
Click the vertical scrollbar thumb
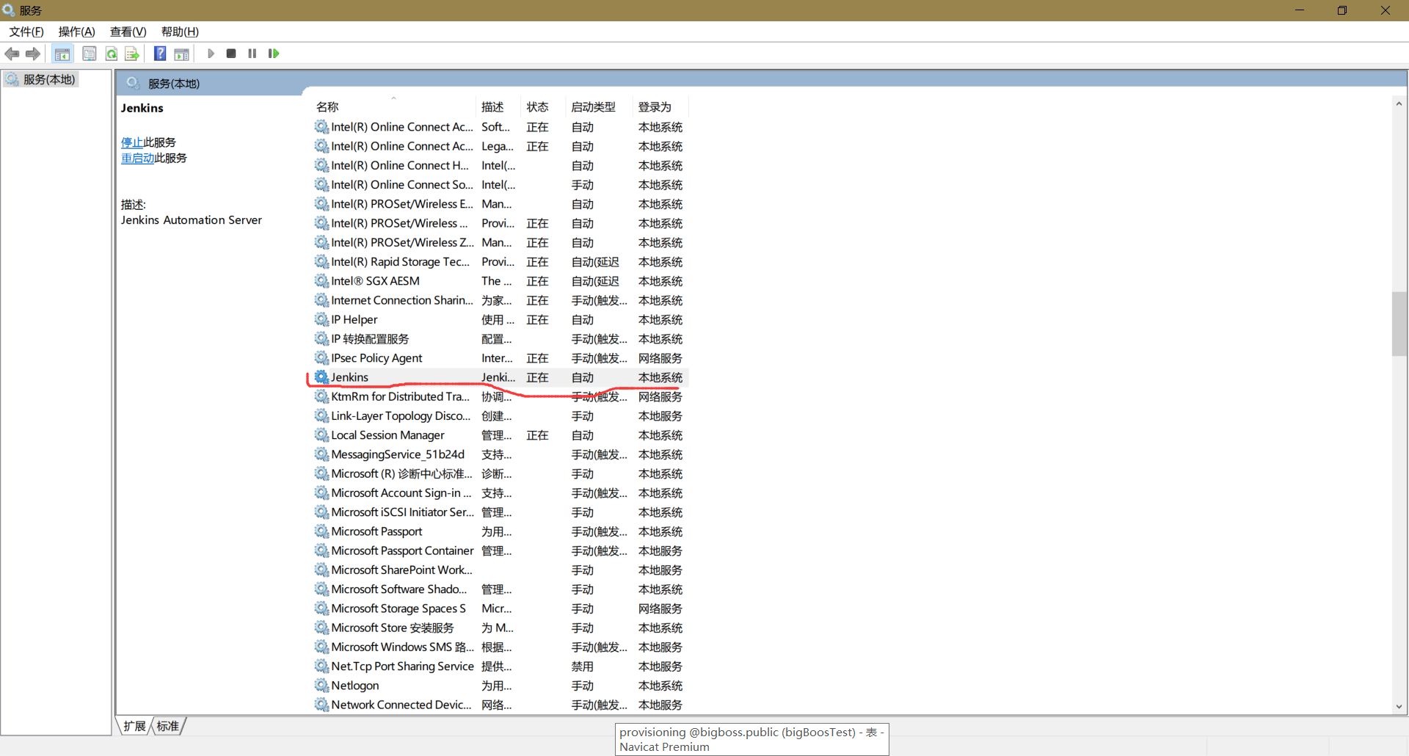pos(1399,324)
